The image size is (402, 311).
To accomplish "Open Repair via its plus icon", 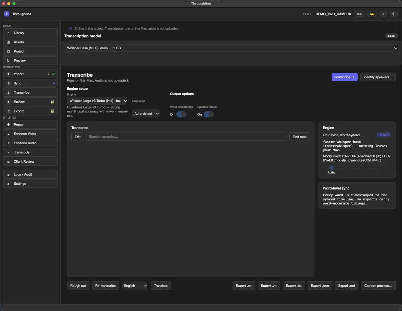I will (8, 125).
